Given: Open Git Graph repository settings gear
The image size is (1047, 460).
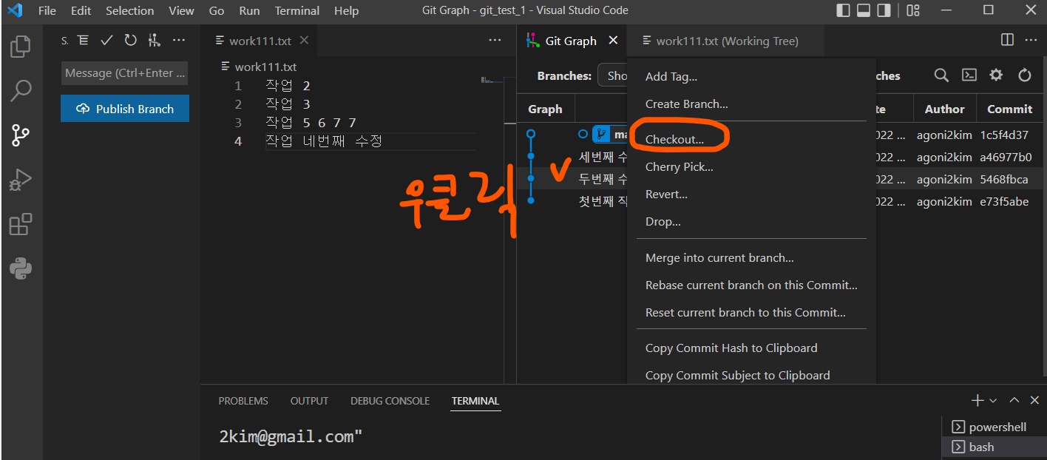Looking at the screenshot, I should coord(997,75).
